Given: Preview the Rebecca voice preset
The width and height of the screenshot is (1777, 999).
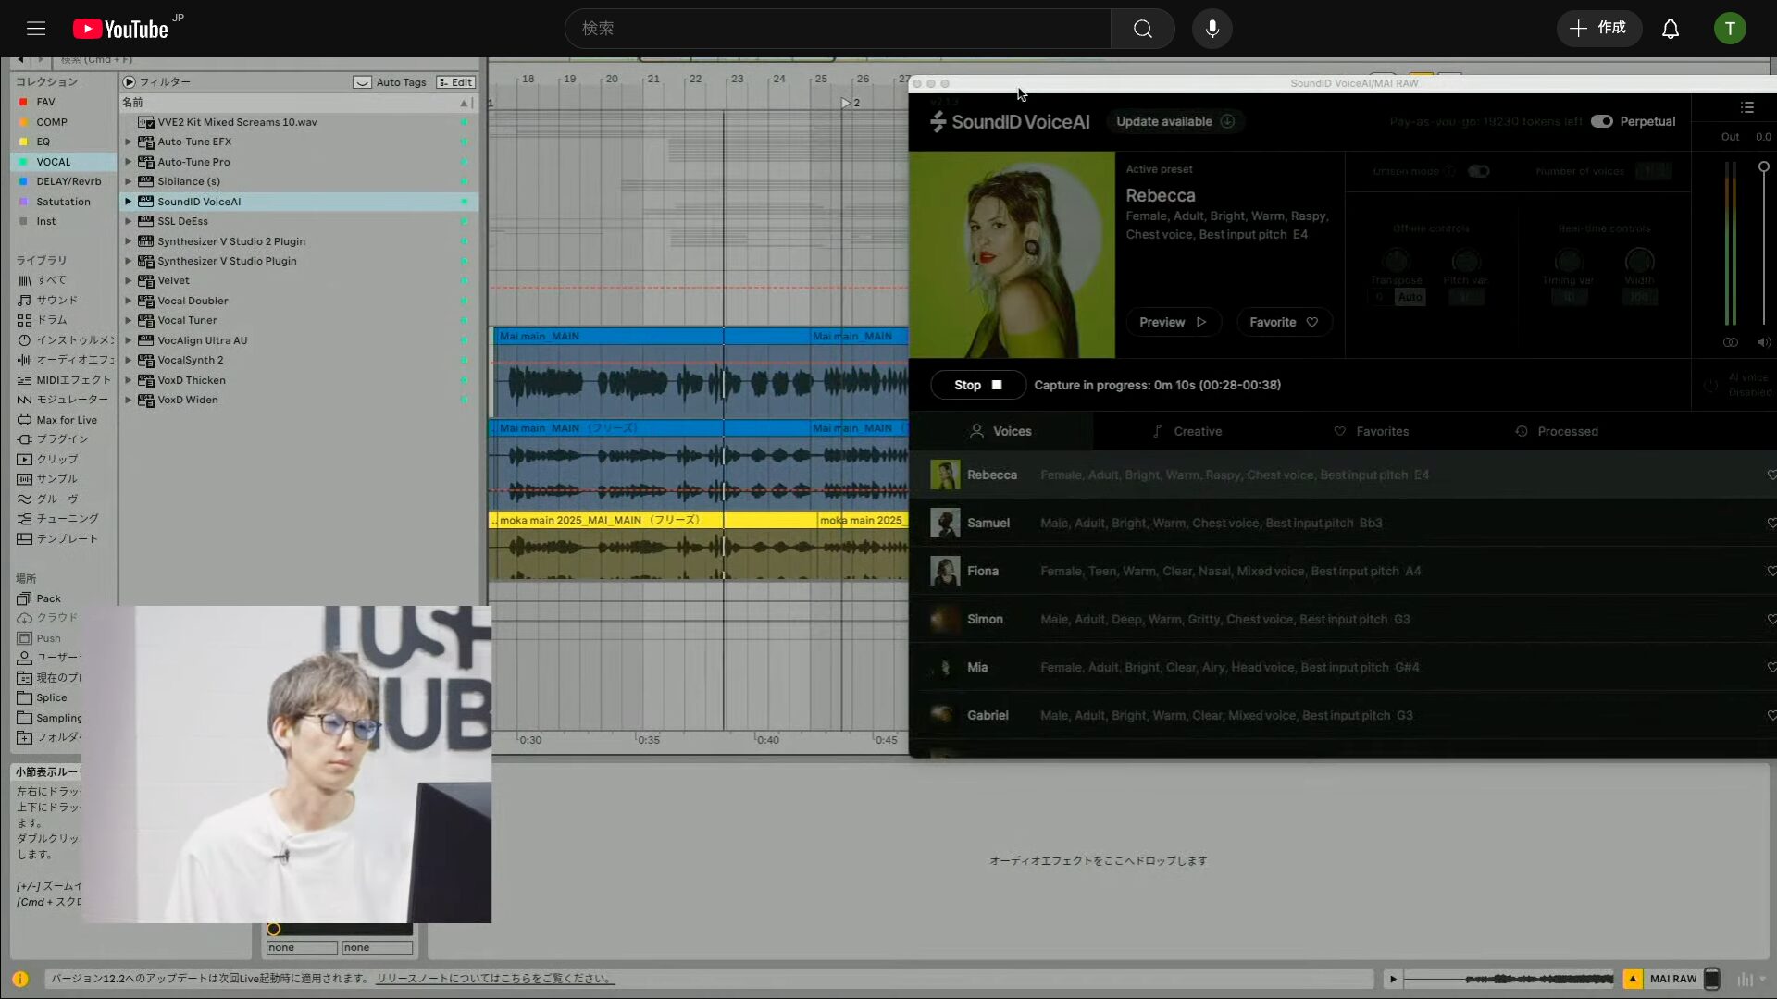Looking at the screenshot, I should 1173,322.
